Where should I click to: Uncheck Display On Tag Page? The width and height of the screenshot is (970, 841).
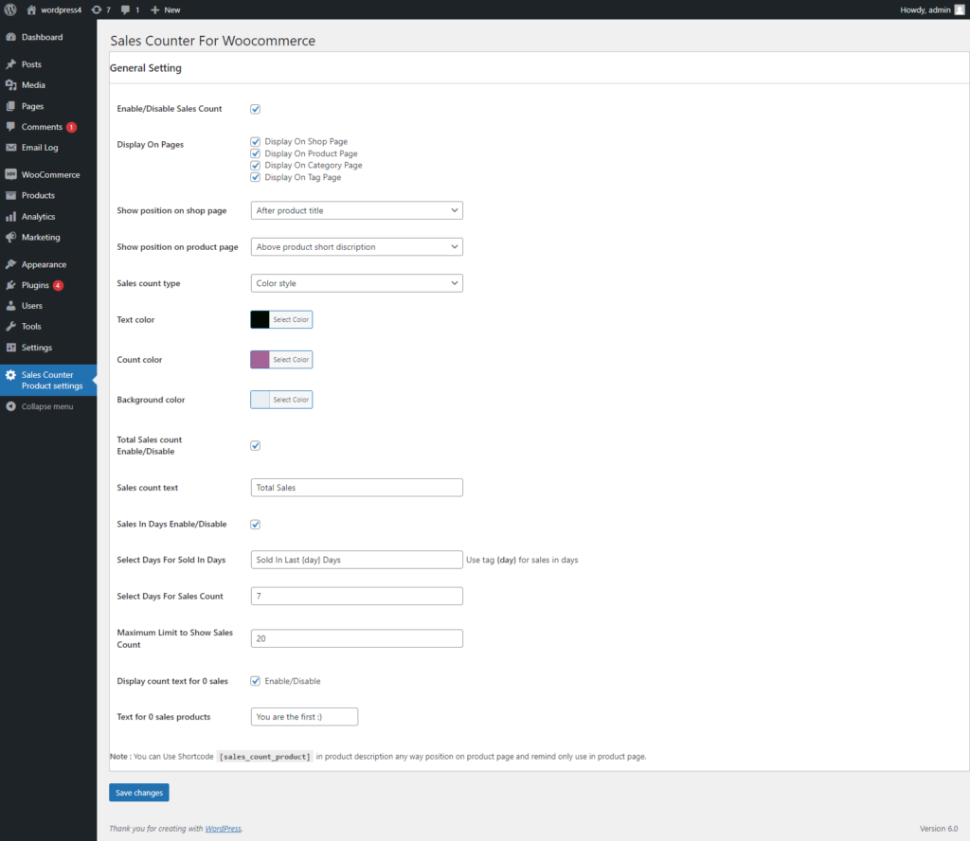pos(255,177)
